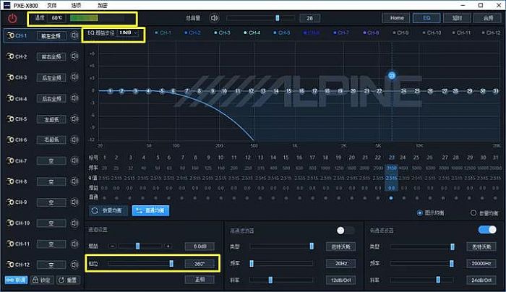This screenshot has width=506, height=292.
Task: Mute the CH-10 speaker icon
Action: point(74,223)
